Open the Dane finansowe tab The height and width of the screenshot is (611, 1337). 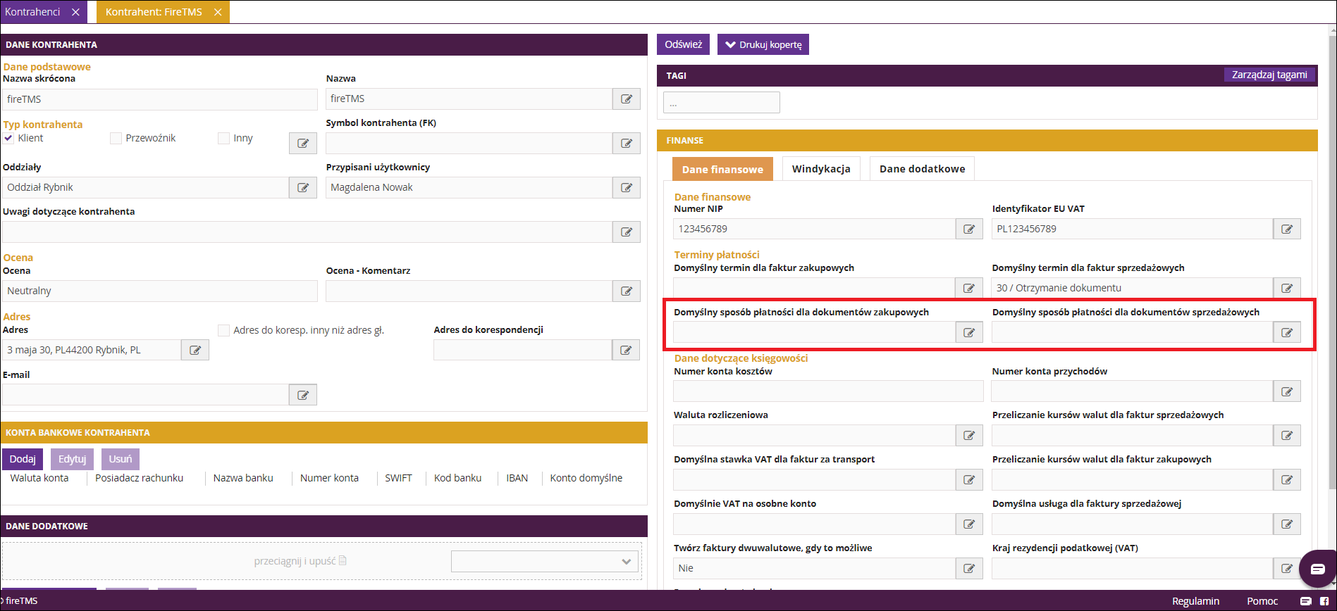[x=722, y=169]
